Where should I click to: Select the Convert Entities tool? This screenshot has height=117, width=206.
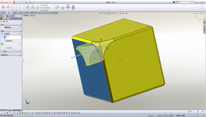(33, 7)
